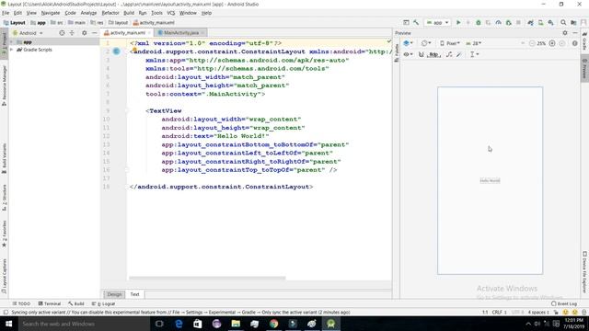Open the Pixel device dropdown in preview
Image resolution: width=589 pixels, height=331 pixels.
coord(450,43)
